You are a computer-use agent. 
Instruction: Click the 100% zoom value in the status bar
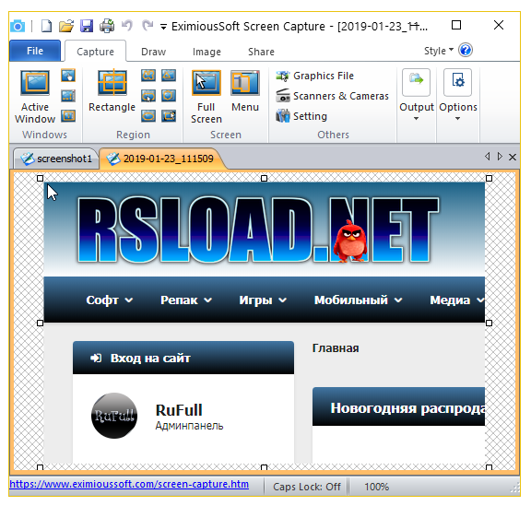[x=376, y=487]
